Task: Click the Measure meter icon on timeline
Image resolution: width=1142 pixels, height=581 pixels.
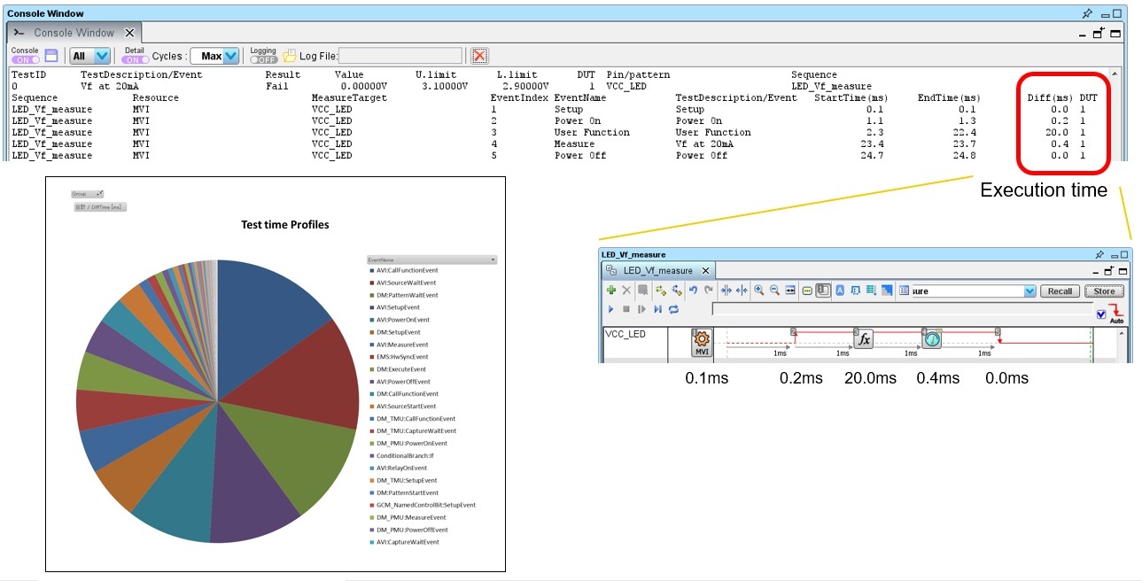Action: pyautogui.click(x=931, y=339)
